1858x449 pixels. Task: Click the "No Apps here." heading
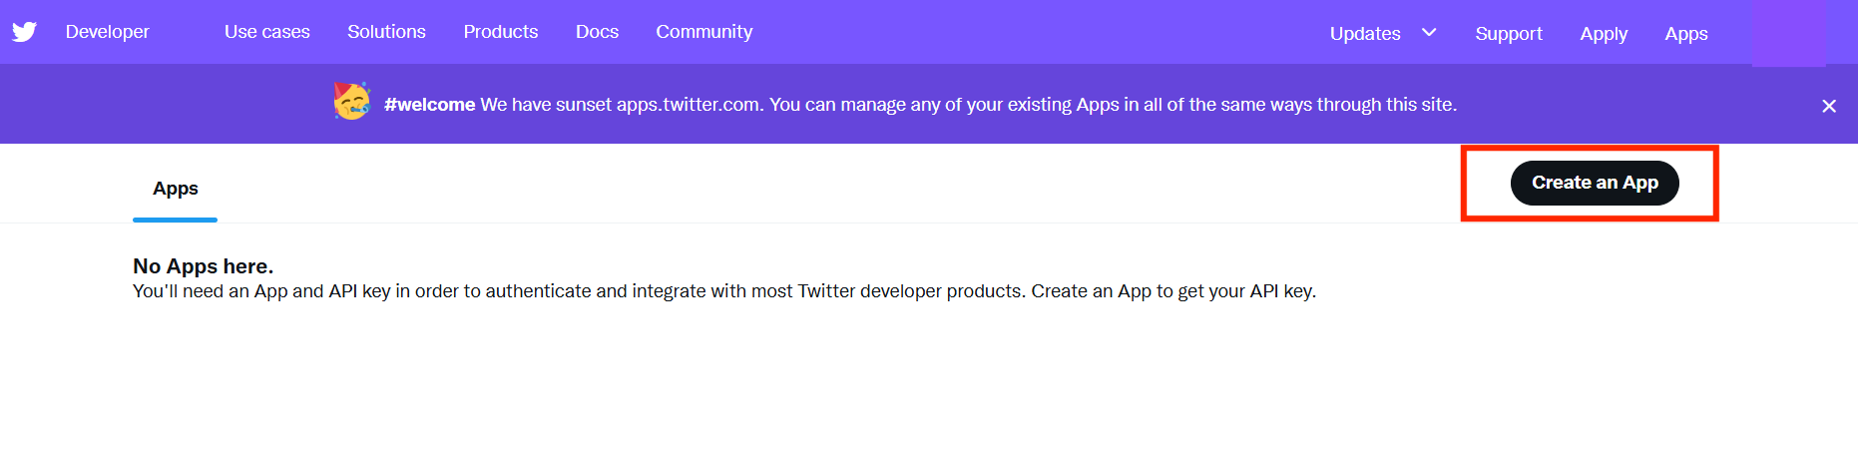[x=203, y=266]
